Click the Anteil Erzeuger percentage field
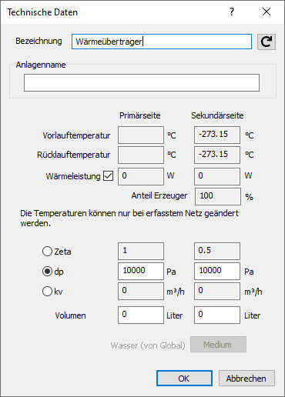 [218, 196]
